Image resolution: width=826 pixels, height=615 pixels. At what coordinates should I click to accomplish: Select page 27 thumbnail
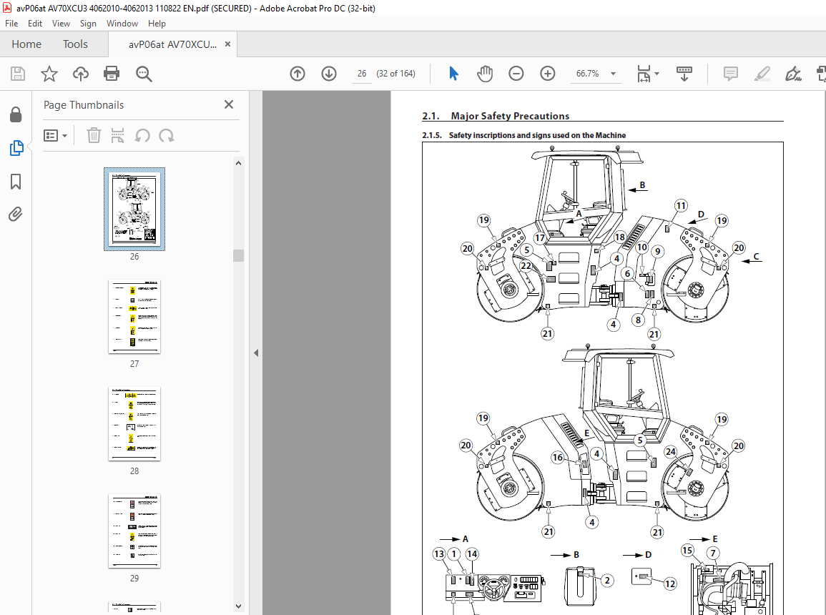point(134,317)
